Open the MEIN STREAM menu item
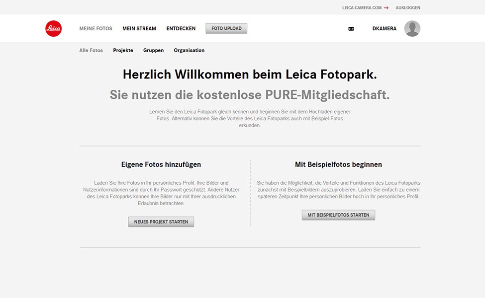This screenshot has width=485, height=298. (x=139, y=29)
